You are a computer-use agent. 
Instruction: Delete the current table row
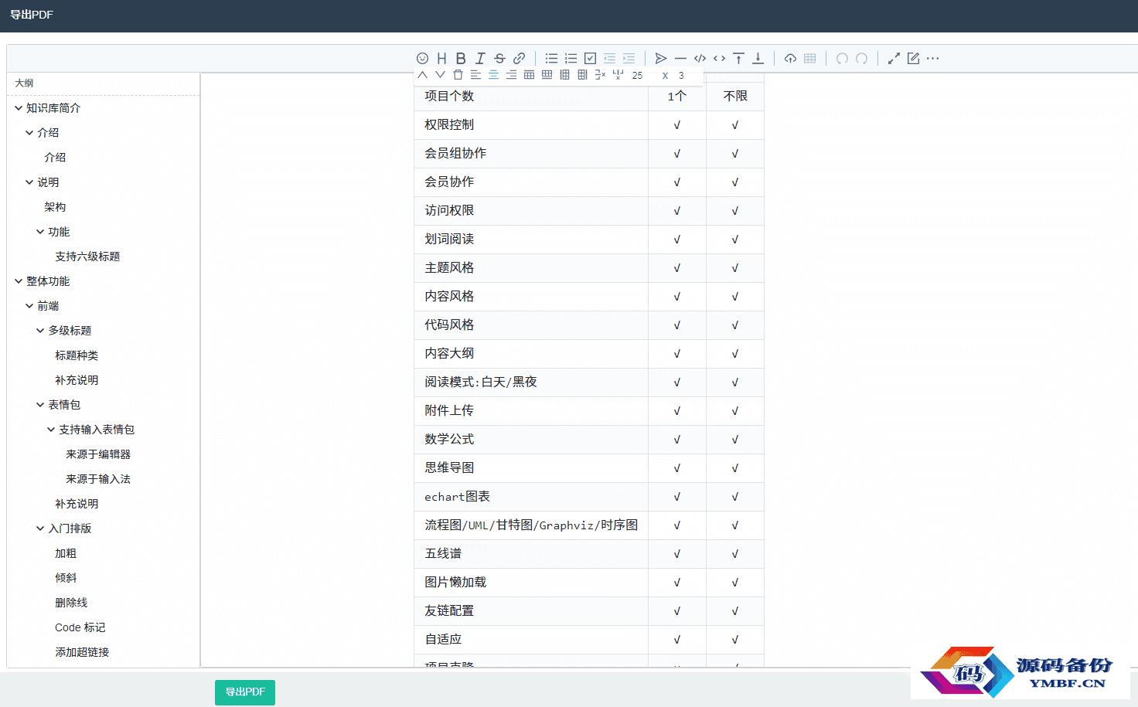[x=600, y=75]
